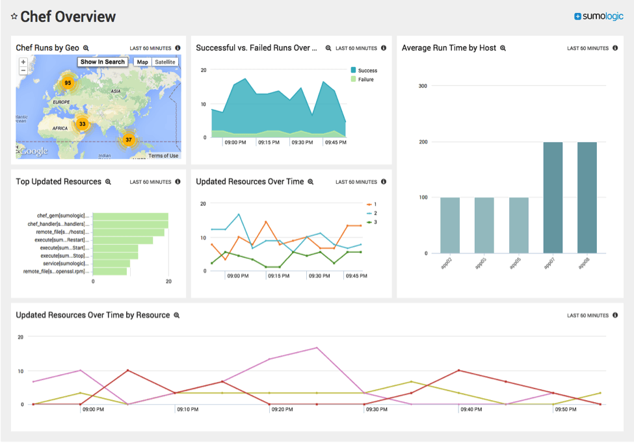Click info icon on Updated Resources Over Time by Resource
This screenshot has width=634, height=443.
click(x=615, y=315)
